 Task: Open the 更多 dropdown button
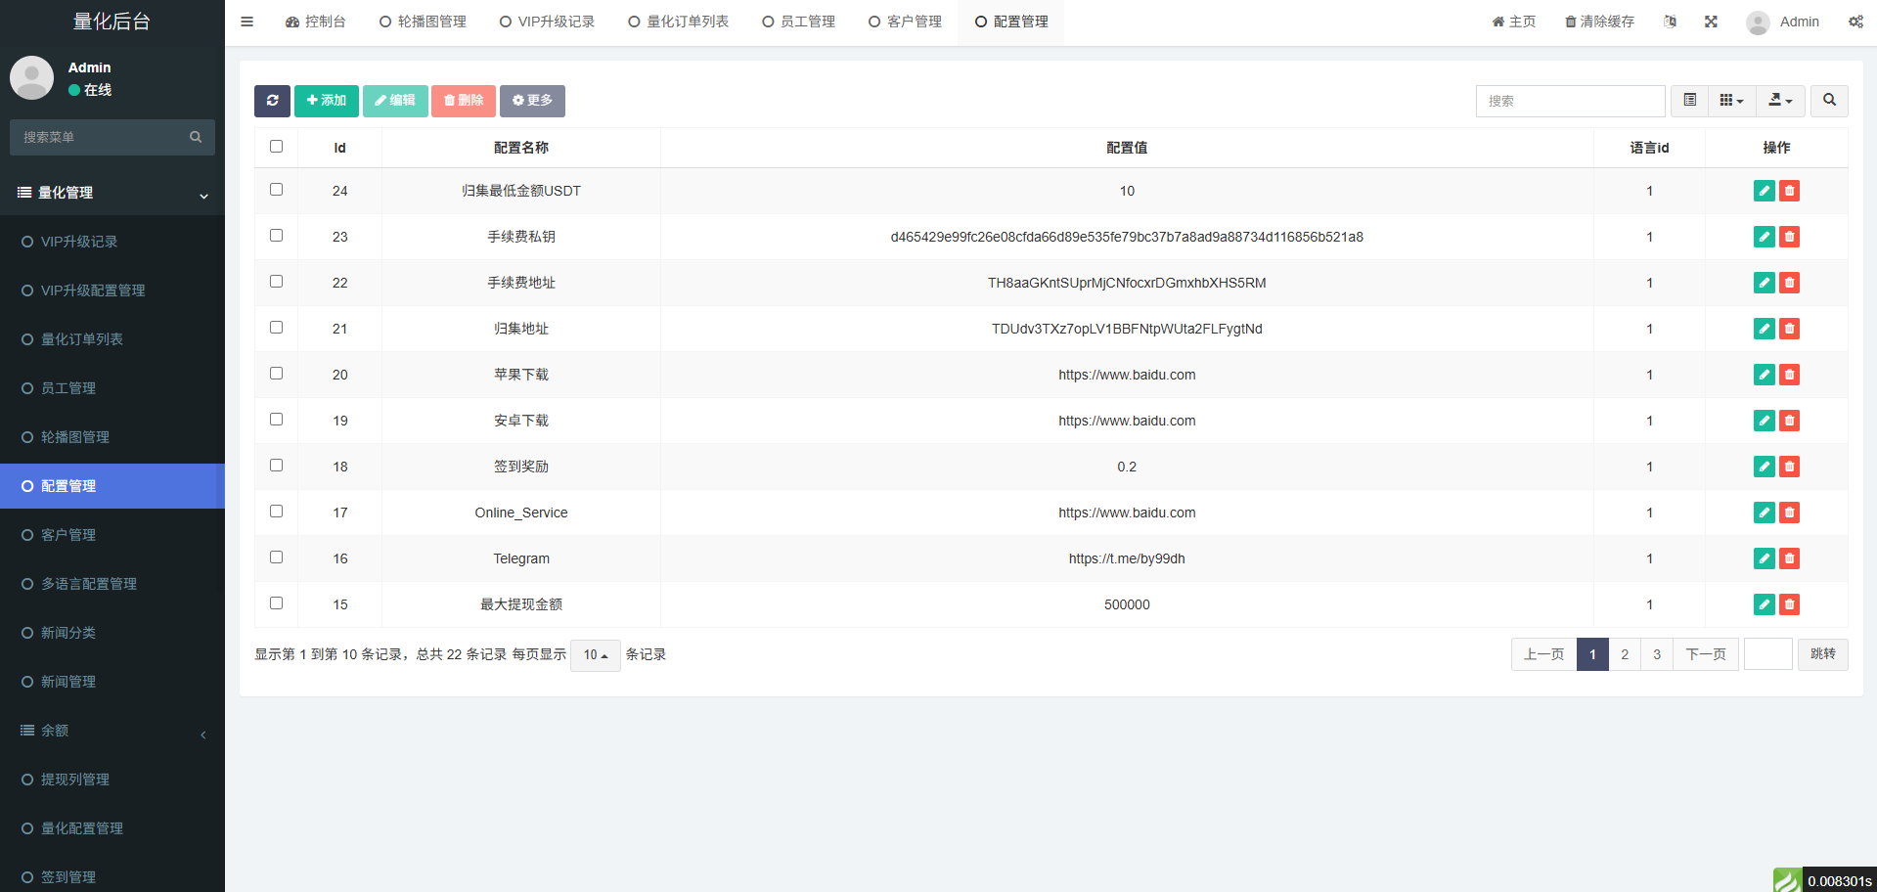coord(532,101)
